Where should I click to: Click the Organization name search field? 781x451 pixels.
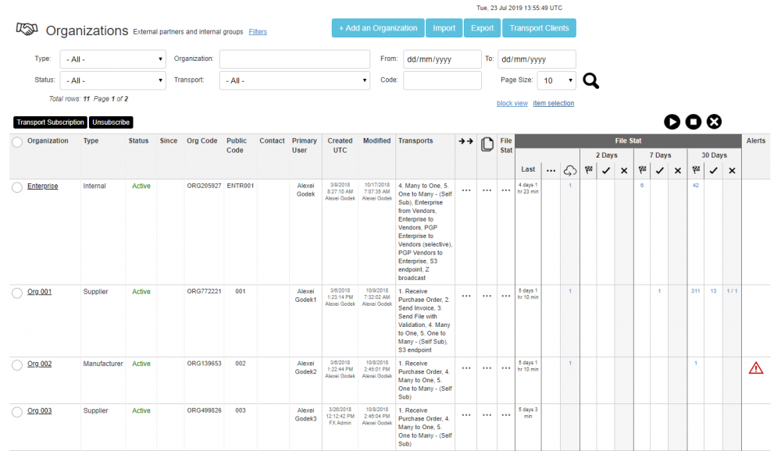(x=294, y=59)
